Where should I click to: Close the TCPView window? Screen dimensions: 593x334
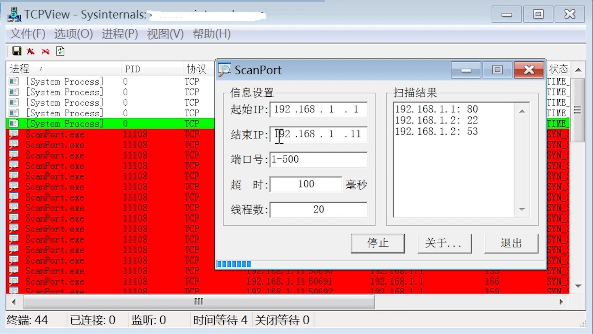(570, 14)
